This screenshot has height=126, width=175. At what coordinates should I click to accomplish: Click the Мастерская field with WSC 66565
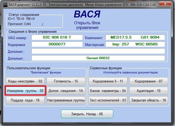[x=135, y=44]
